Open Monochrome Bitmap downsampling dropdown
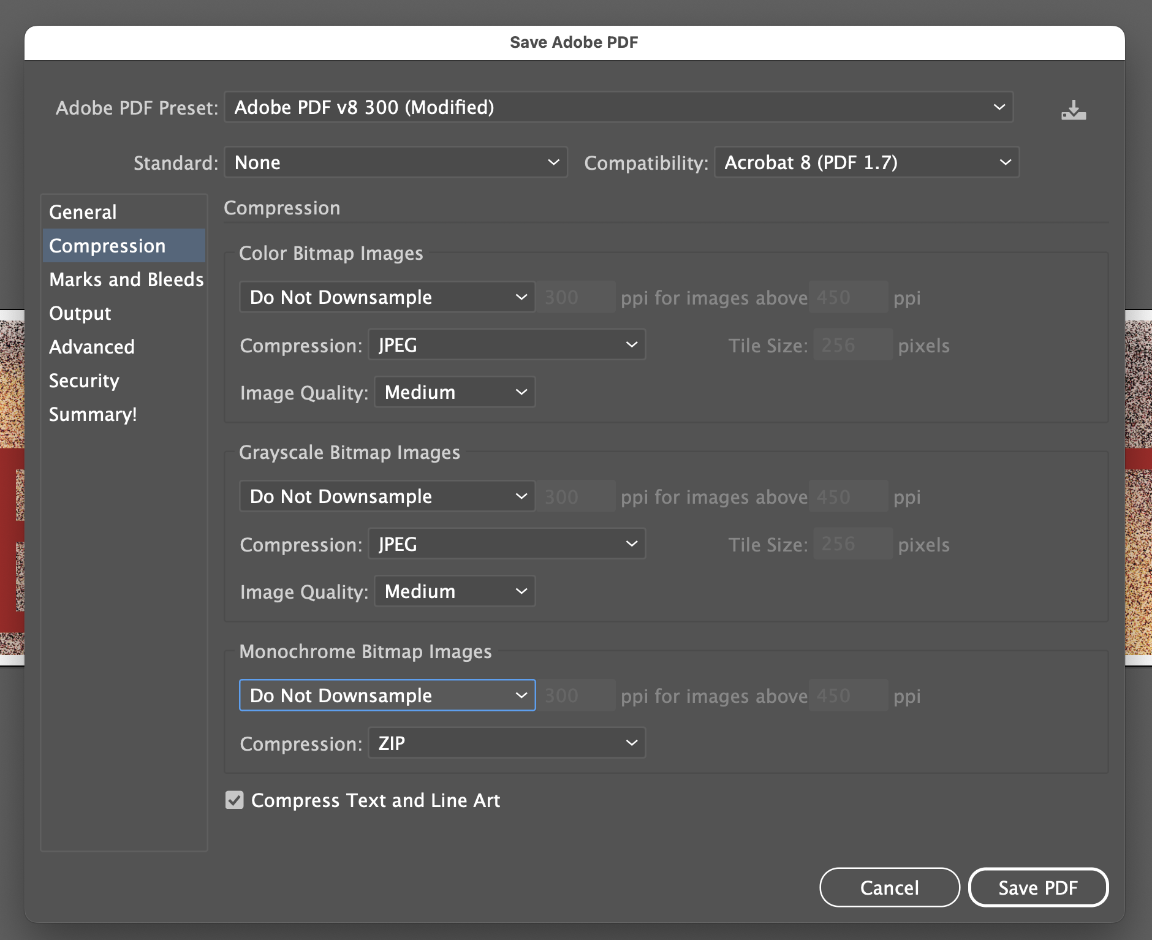This screenshot has width=1152, height=940. pos(387,696)
